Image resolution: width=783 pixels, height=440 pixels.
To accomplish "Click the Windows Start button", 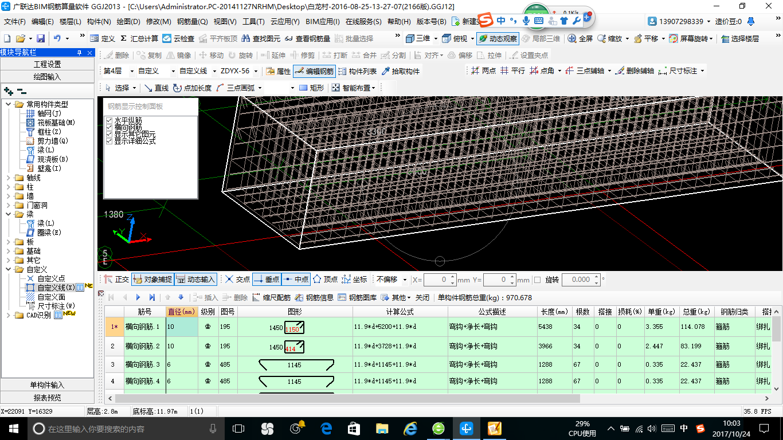I will [13, 428].
